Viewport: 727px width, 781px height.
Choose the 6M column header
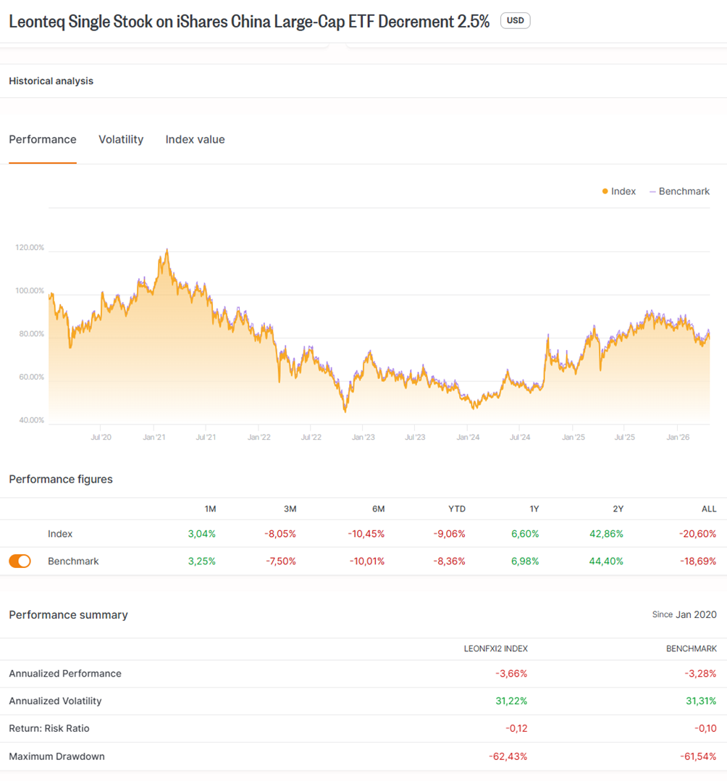tap(378, 509)
